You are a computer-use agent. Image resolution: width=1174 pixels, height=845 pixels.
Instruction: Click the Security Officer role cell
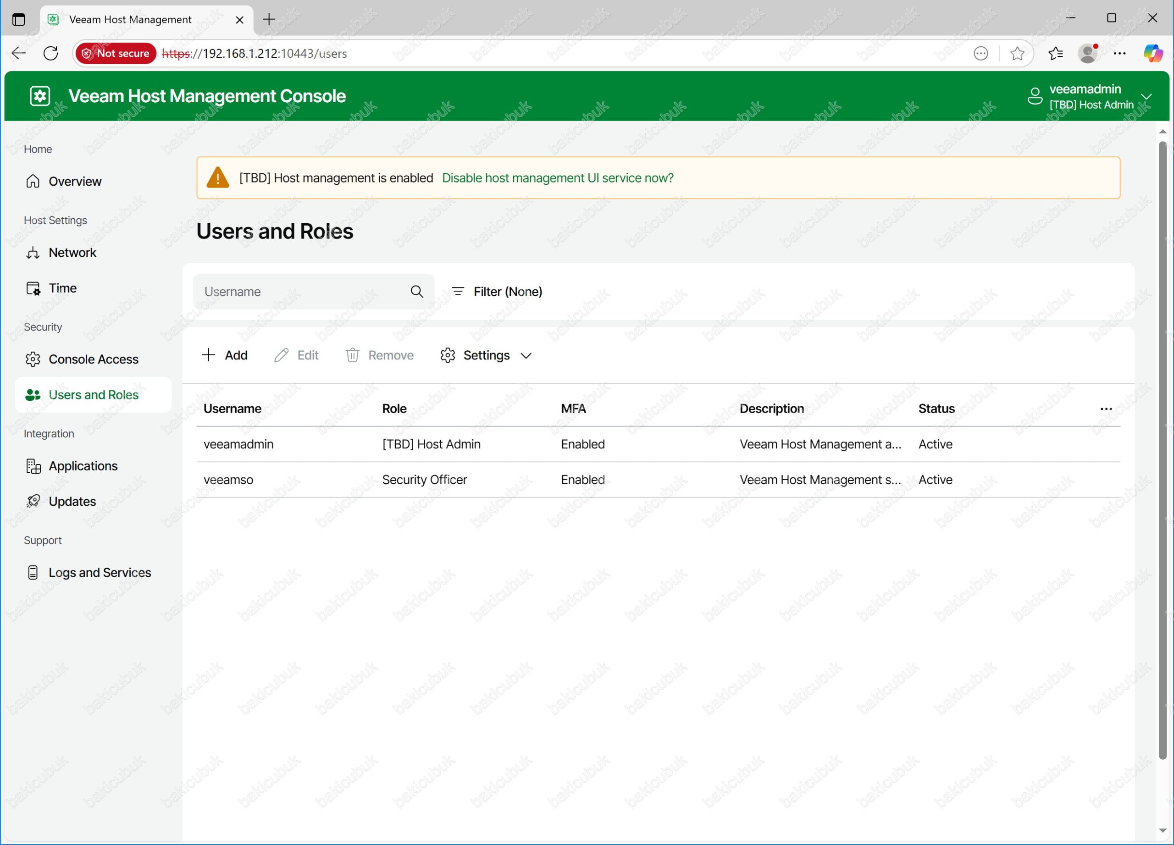click(425, 480)
